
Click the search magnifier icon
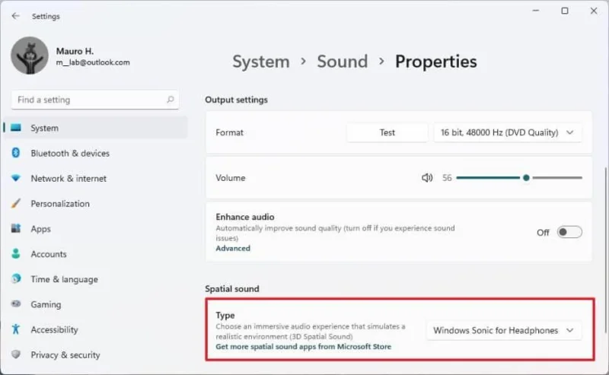[170, 100]
